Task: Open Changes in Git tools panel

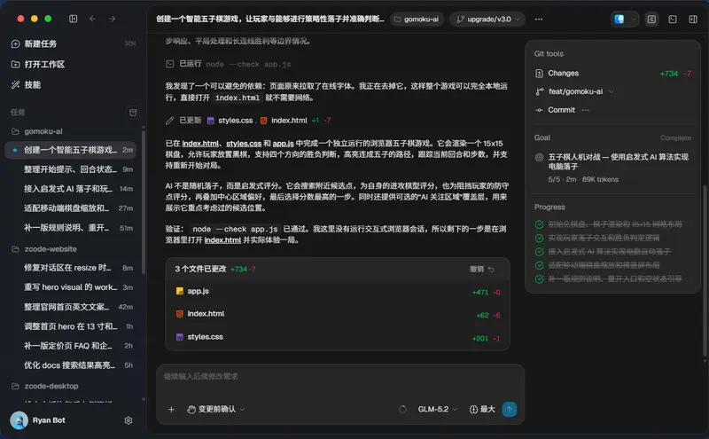Action: coord(612,74)
